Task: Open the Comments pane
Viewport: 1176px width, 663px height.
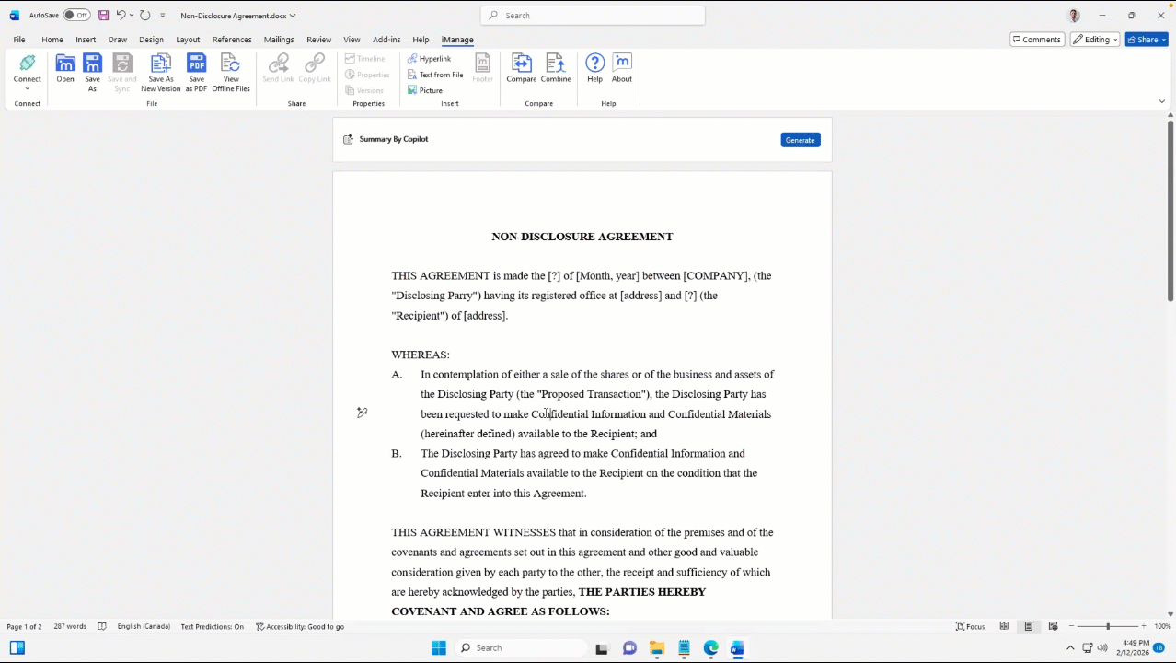Action: (x=1037, y=39)
